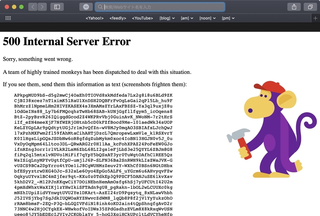Click the code line starting with BtZ-2pyBzvR

pyautogui.click(x=93, y=117)
